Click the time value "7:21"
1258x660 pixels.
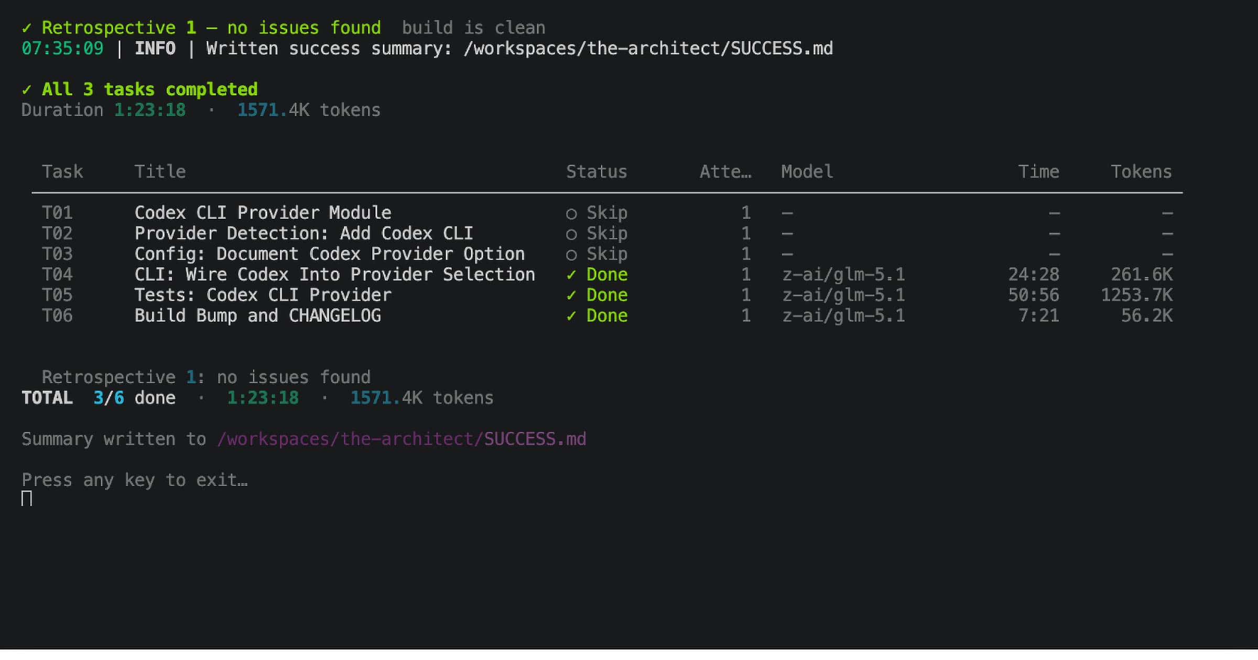point(1038,315)
